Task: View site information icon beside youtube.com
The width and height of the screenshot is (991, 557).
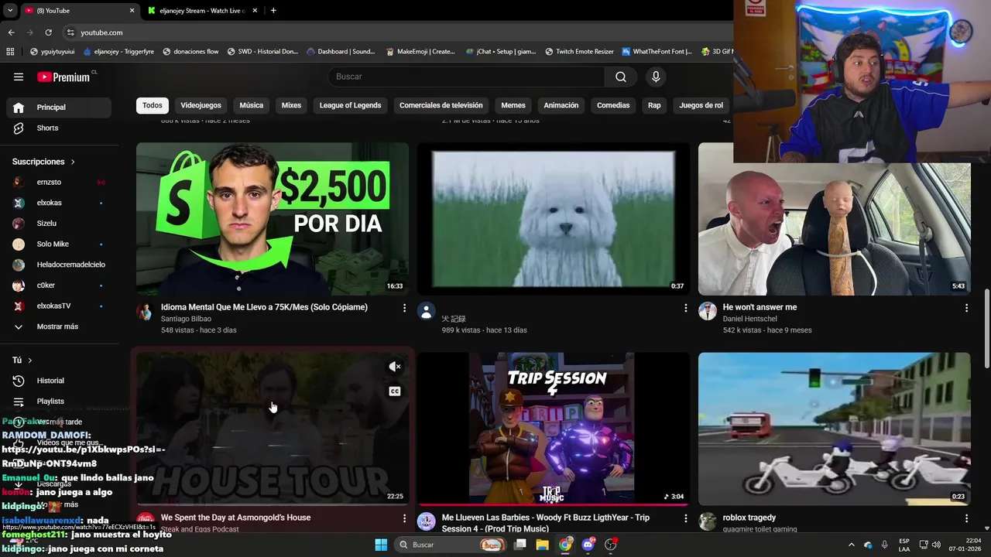Action: point(70,32)
